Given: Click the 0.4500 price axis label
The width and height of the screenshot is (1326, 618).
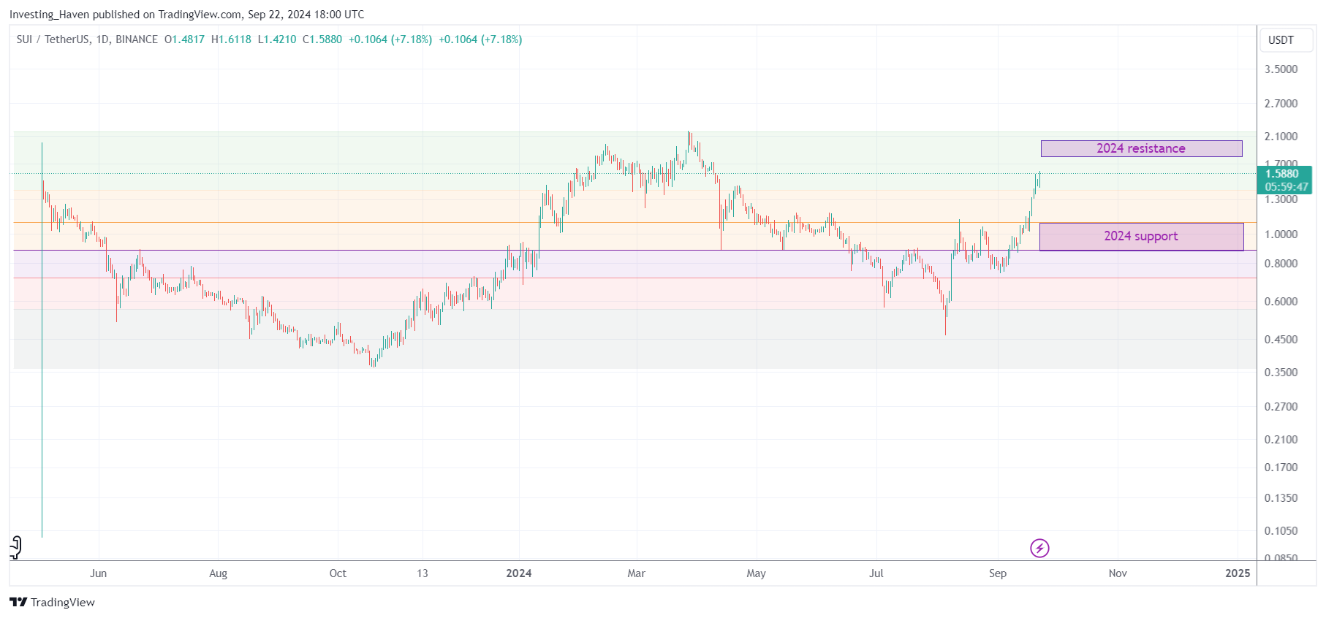Looking at the screenshot, I should (x=1281, y=340).
